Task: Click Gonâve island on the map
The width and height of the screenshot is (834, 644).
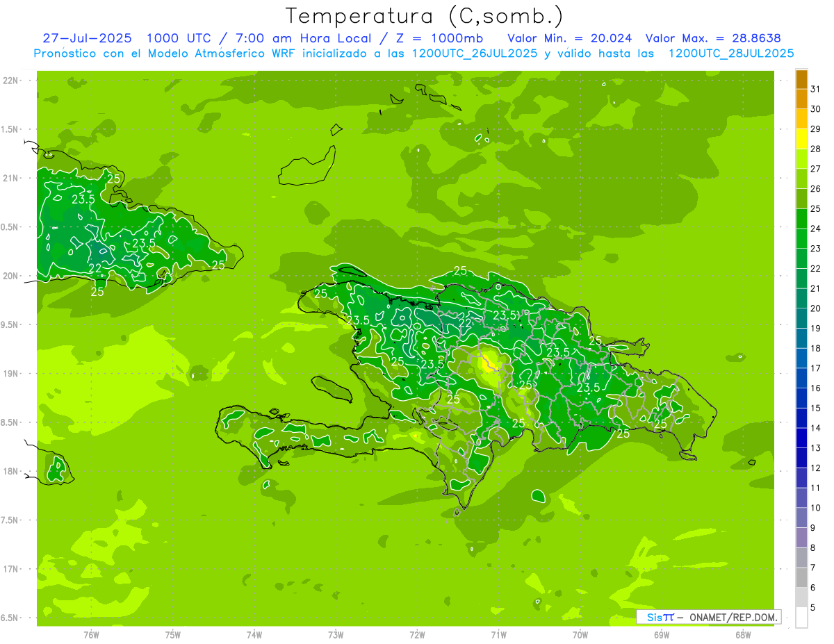Action: [x=332, y=388]
